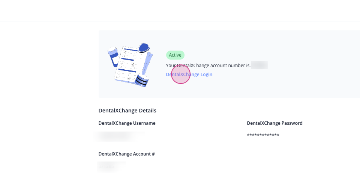Click the top checked box on illustrated checklist
The height and width of the screenshot is (175, 360).
[124, 52]
